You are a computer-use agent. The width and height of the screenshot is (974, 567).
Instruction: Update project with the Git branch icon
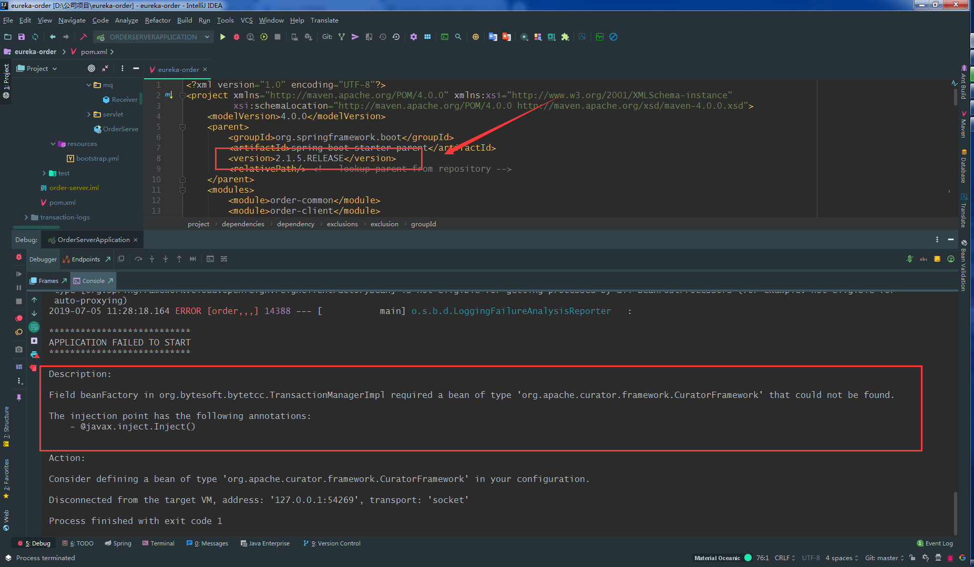342,37
